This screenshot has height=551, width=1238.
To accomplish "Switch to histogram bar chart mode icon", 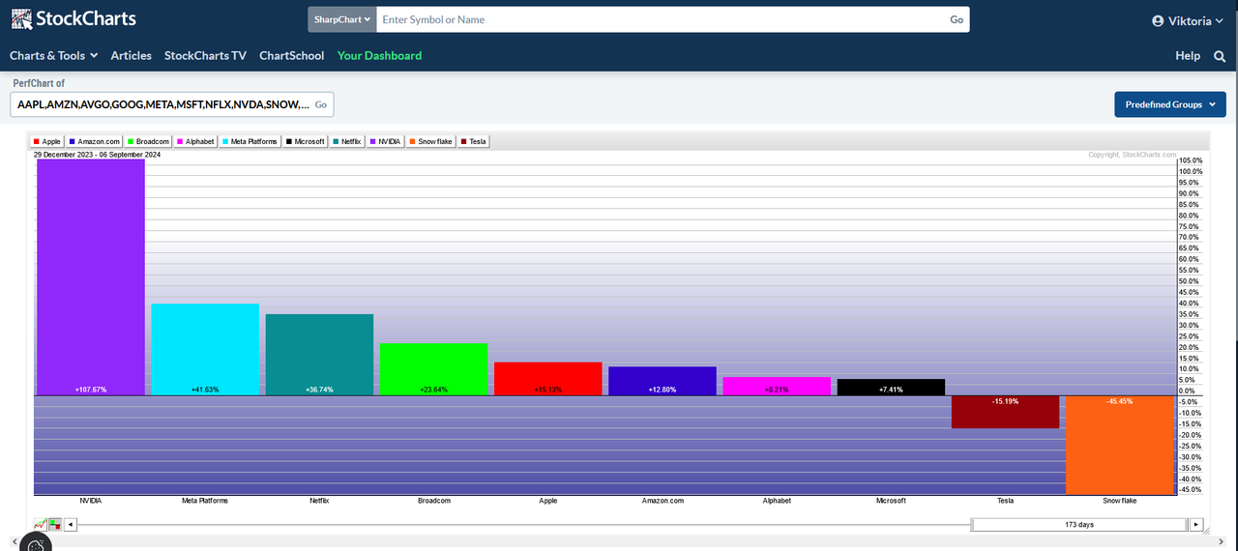I will click(x=55, y=524).
